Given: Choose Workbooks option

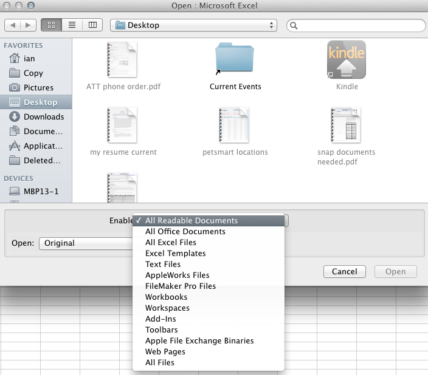Looking at the screenshot, I should [209, 297].
